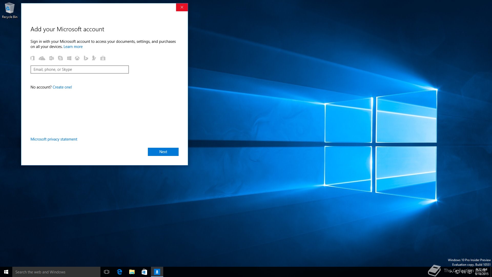492x277 pixels.
Task: Open File Explorer from the taskbar
Action: click(132, 272)
